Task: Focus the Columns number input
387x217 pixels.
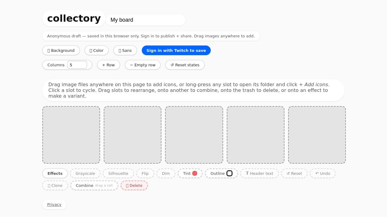Action: pos(77,65)
